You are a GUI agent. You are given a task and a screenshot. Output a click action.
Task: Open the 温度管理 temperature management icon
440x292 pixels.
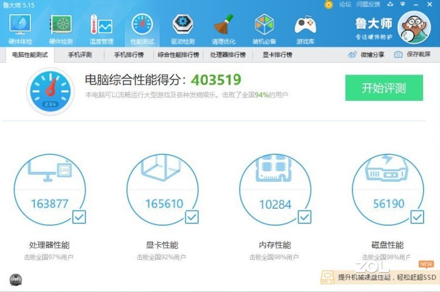[x=101, y=29]
